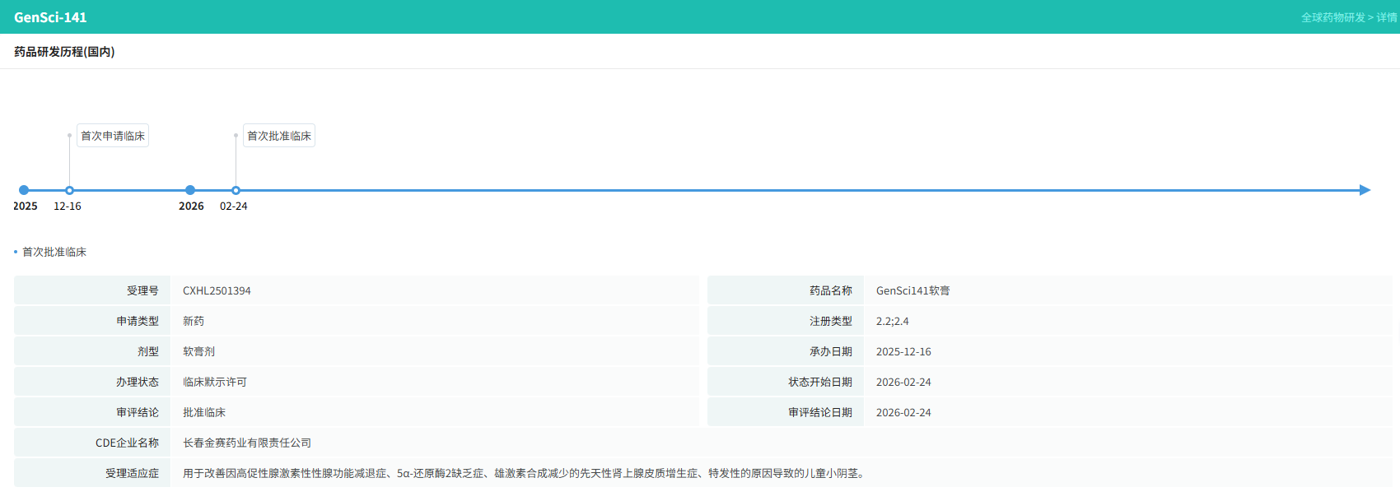Click the small dot beside 首次批准临床 label
Viewport: 1400px width, 501px height.
tap(236, 136)
